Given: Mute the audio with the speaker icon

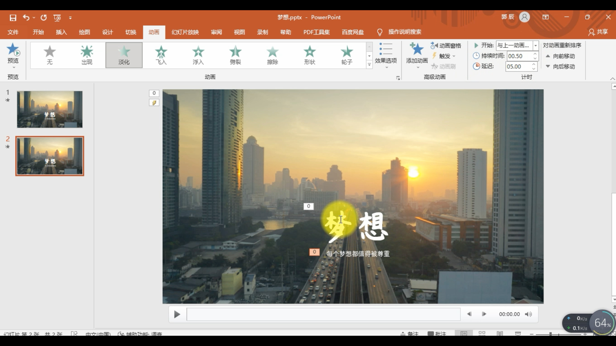Looking at the screenshot, I should coord(528,314).
